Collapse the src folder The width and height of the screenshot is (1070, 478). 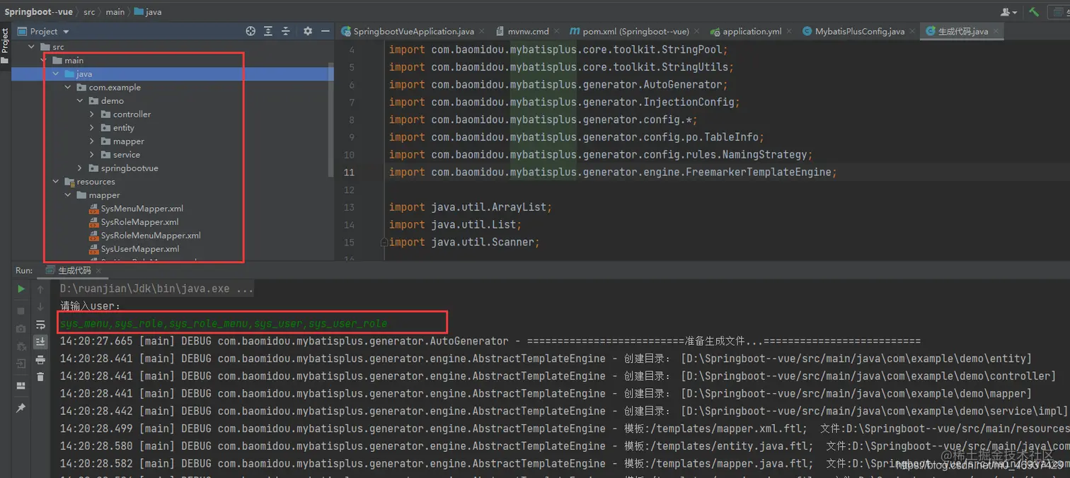31,47
